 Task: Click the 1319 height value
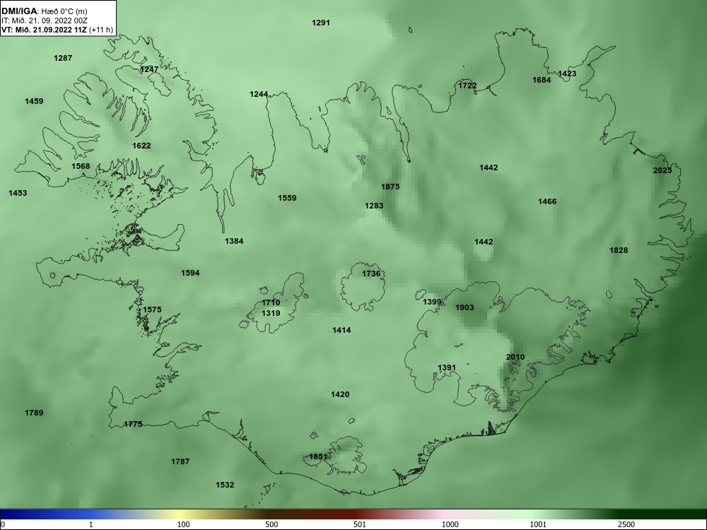[x=271, y=313]
